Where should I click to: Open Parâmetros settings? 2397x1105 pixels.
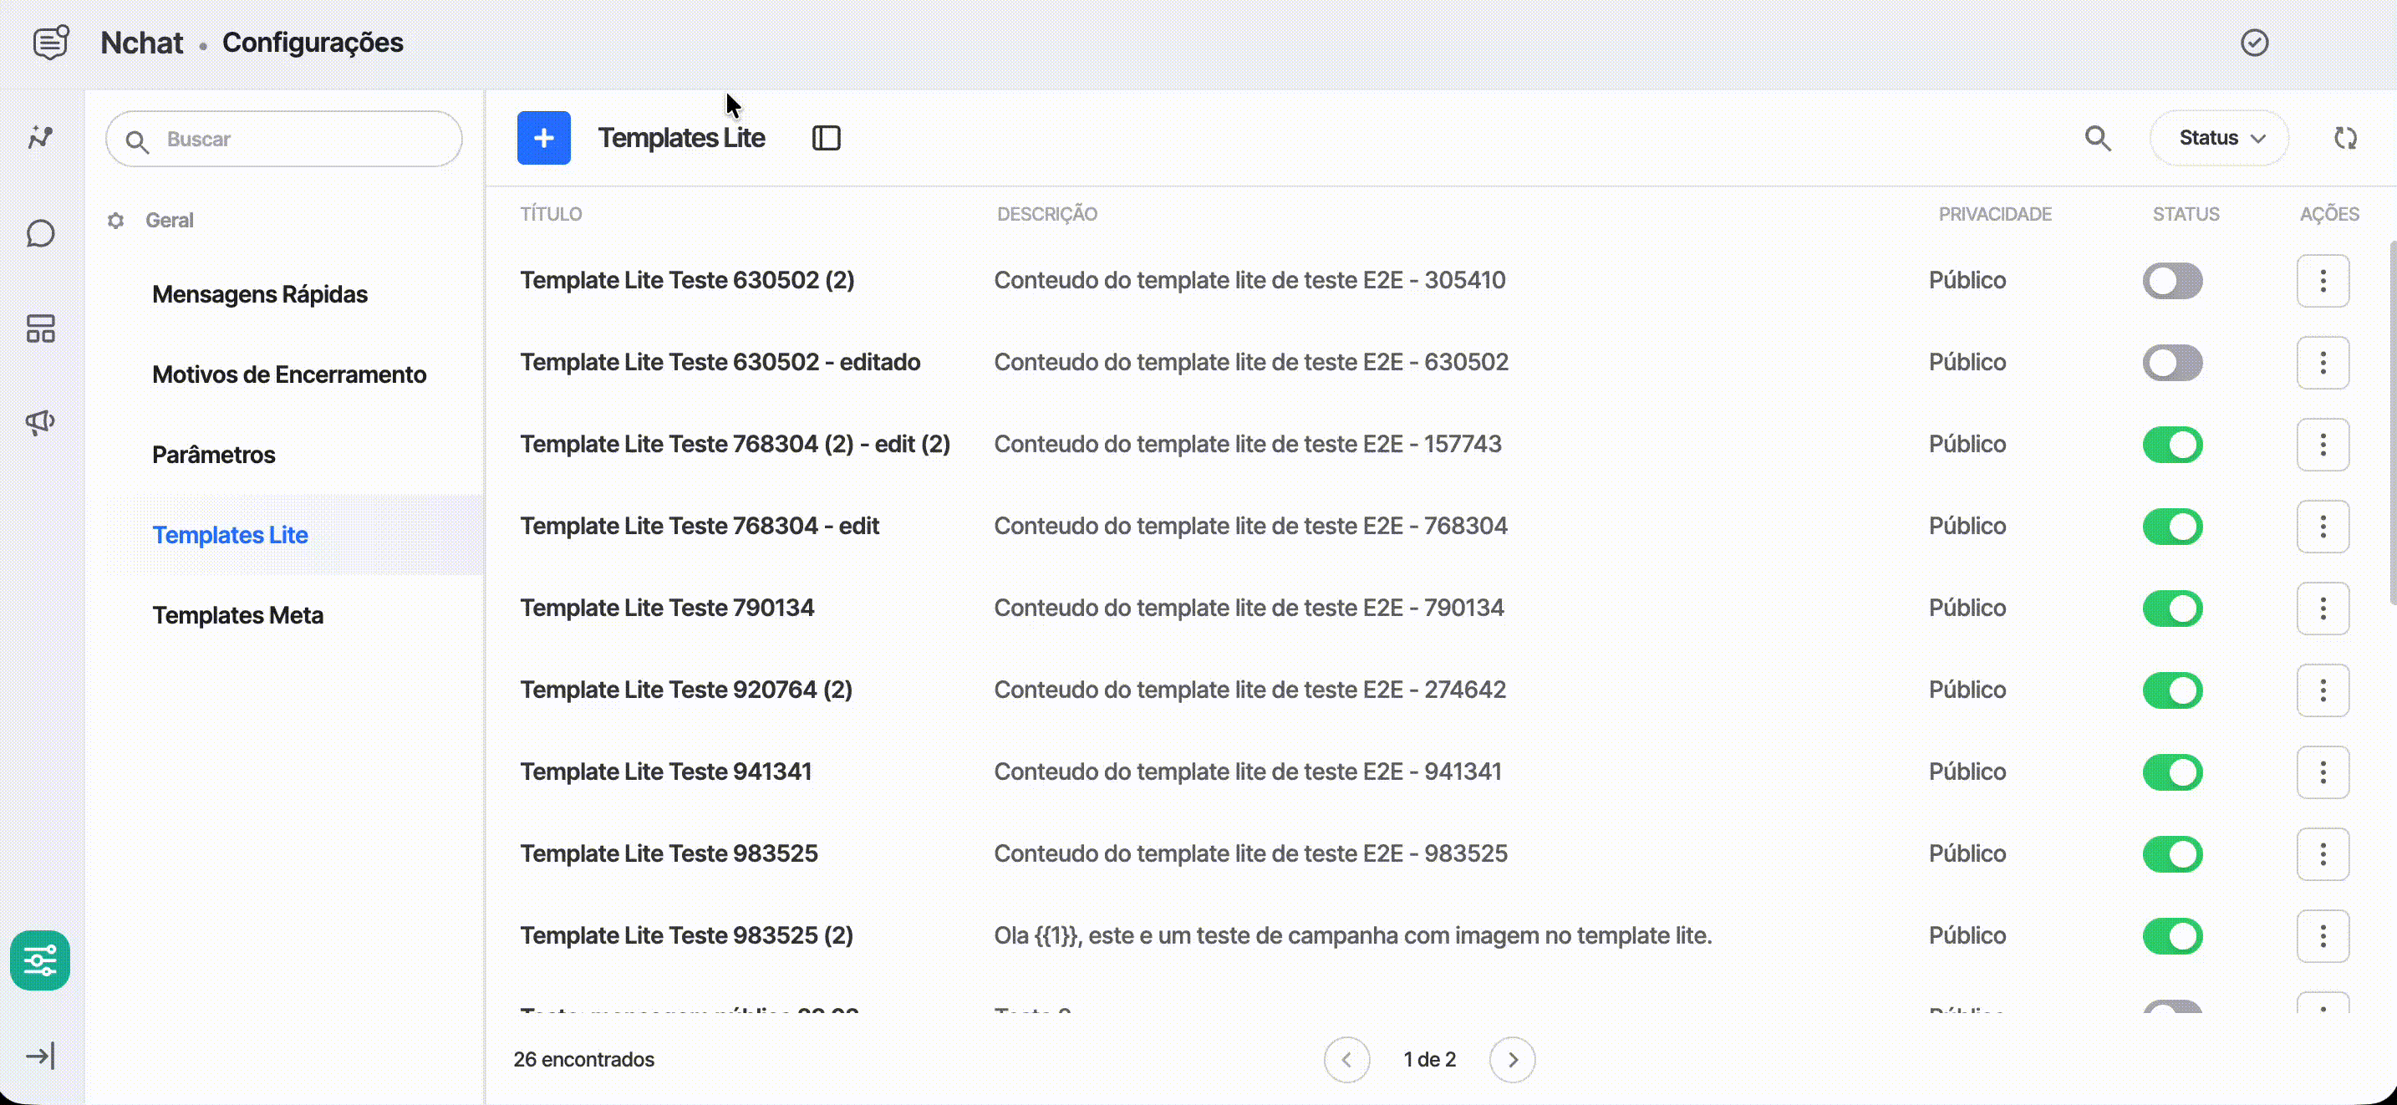tap(214, 455)
